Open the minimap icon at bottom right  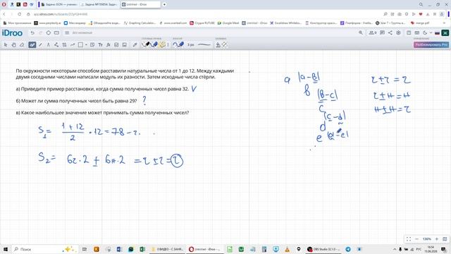(445, 239)
